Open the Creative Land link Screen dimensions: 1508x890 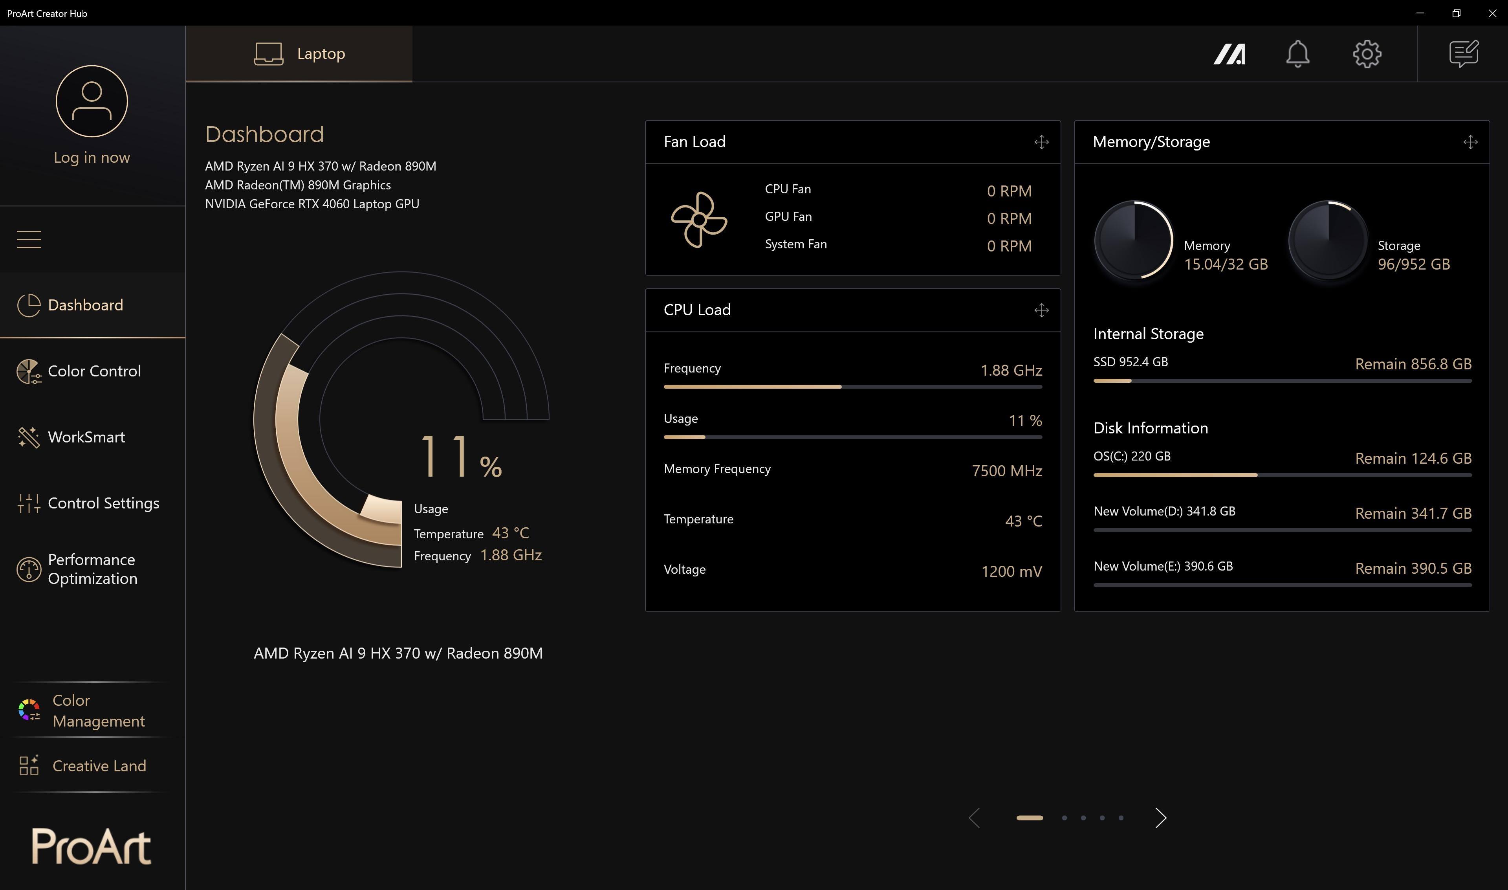point(99,766)
